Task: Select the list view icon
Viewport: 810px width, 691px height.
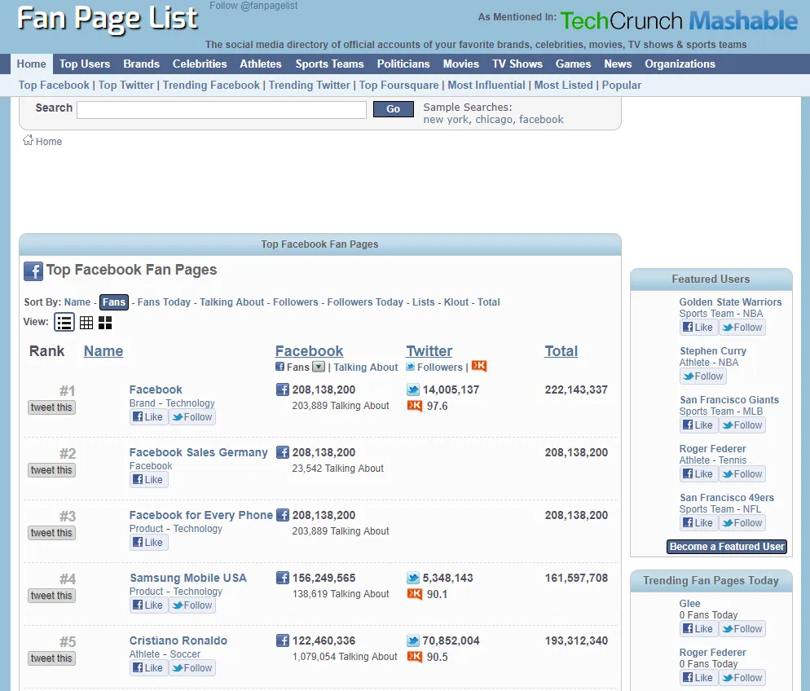Action: pyautogui.click(x=64, y=323)
